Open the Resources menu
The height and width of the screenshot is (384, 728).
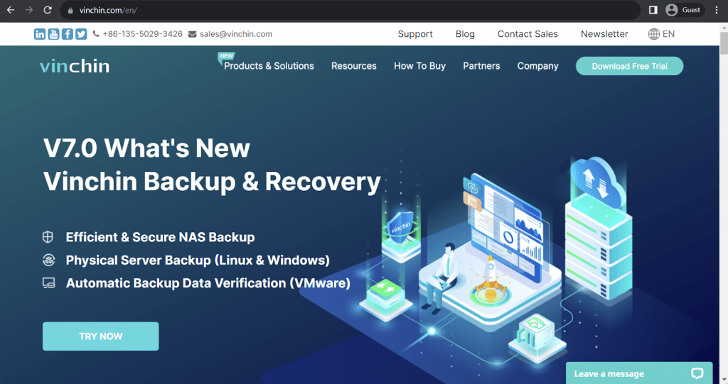tap(354, 66)
